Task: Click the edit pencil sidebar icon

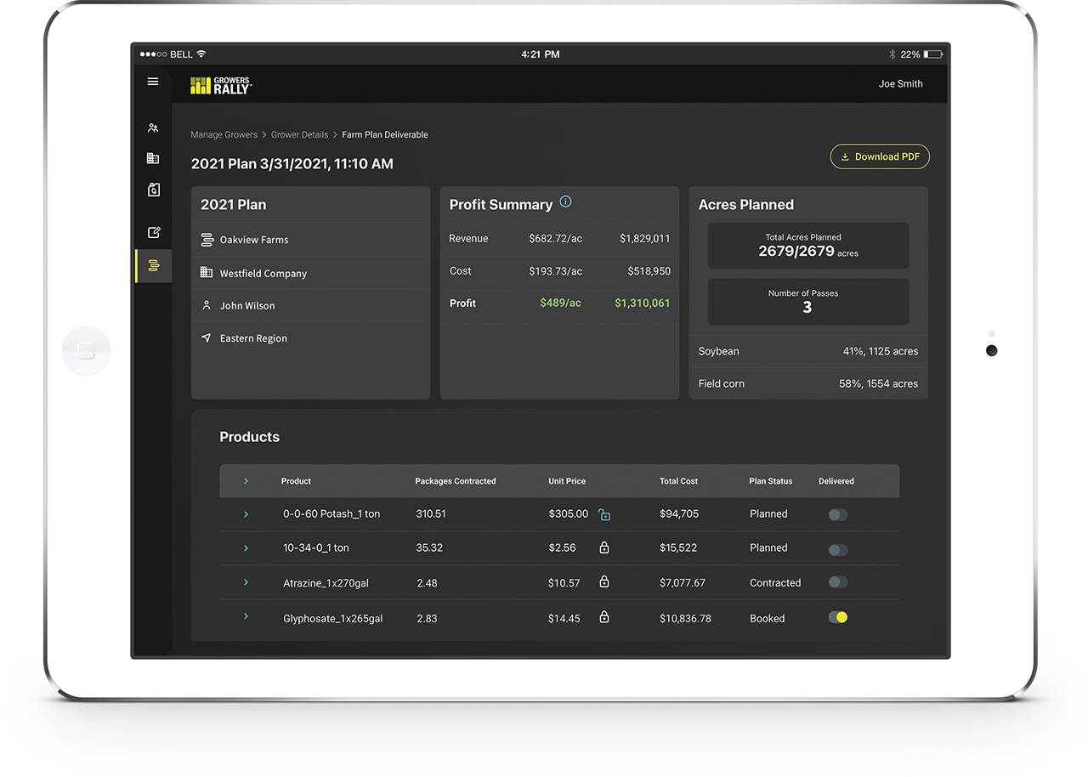Action: (x=153, y=232)
